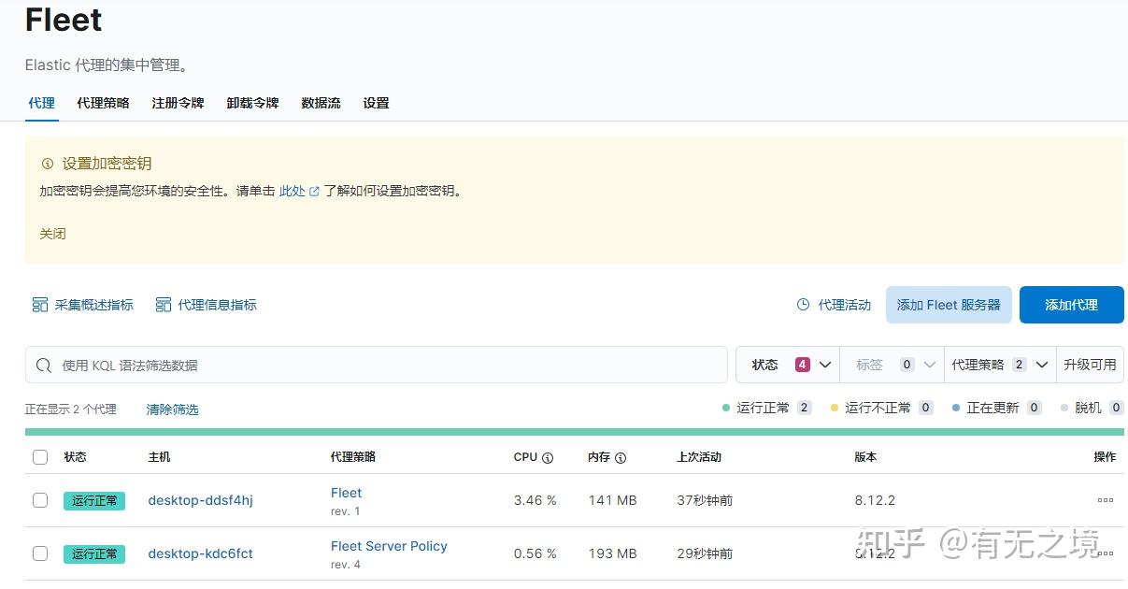Check the desktop-ddsf4hj row checkbox
Image resolution: width=1128 pixels, height=589 pixels.
pos(40,500)
